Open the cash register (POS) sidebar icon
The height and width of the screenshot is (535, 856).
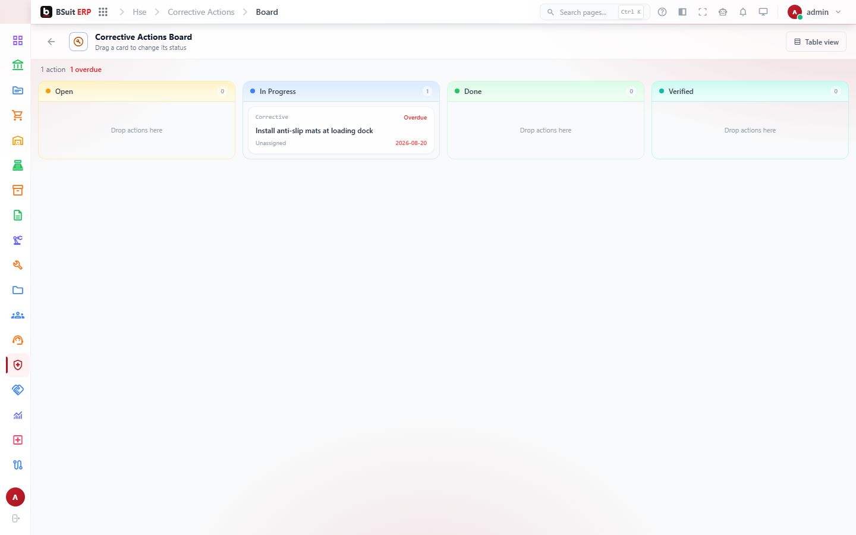(x=18, y=165)
